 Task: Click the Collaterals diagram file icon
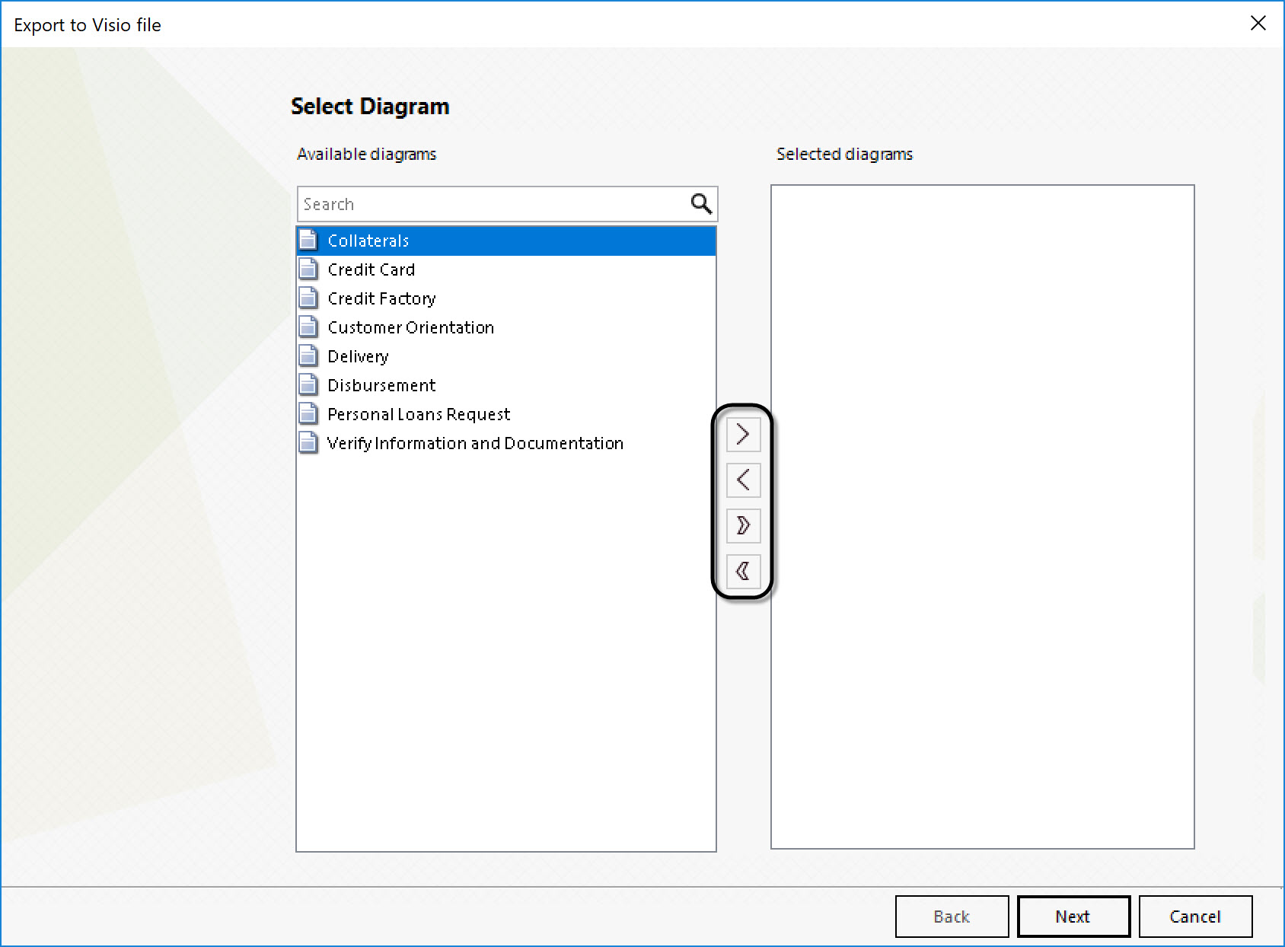point(308,240)
